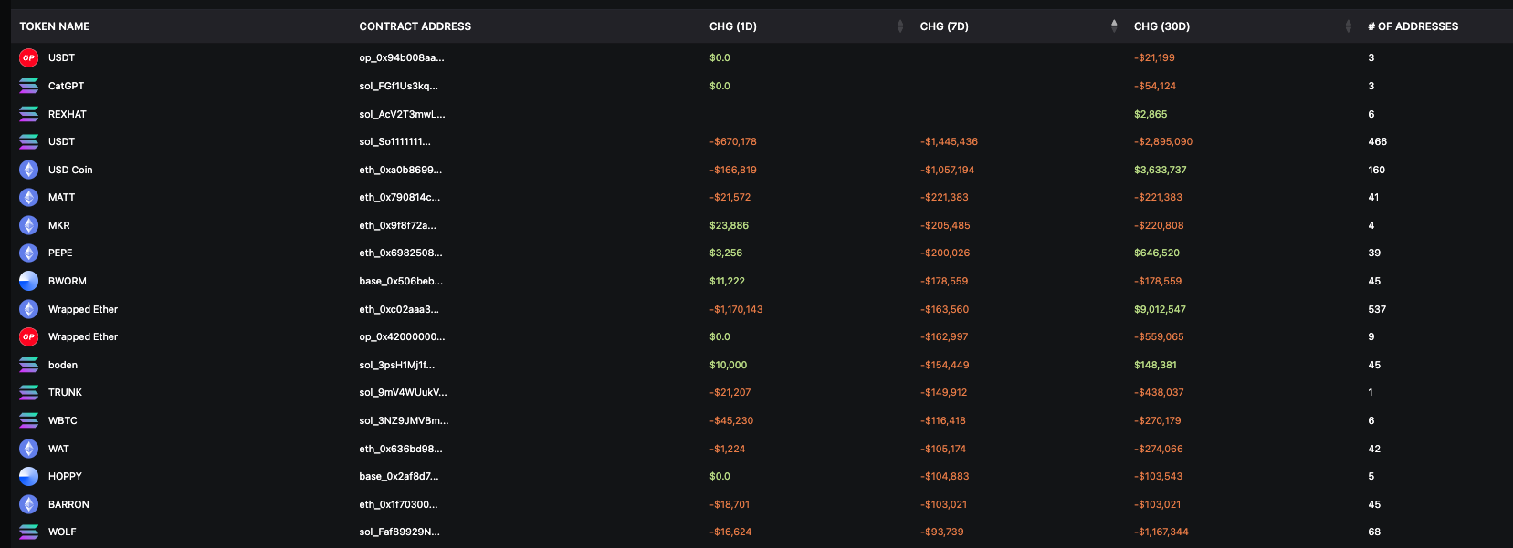Click the Ethereum icon beside MKR

(x=29, y=225)
